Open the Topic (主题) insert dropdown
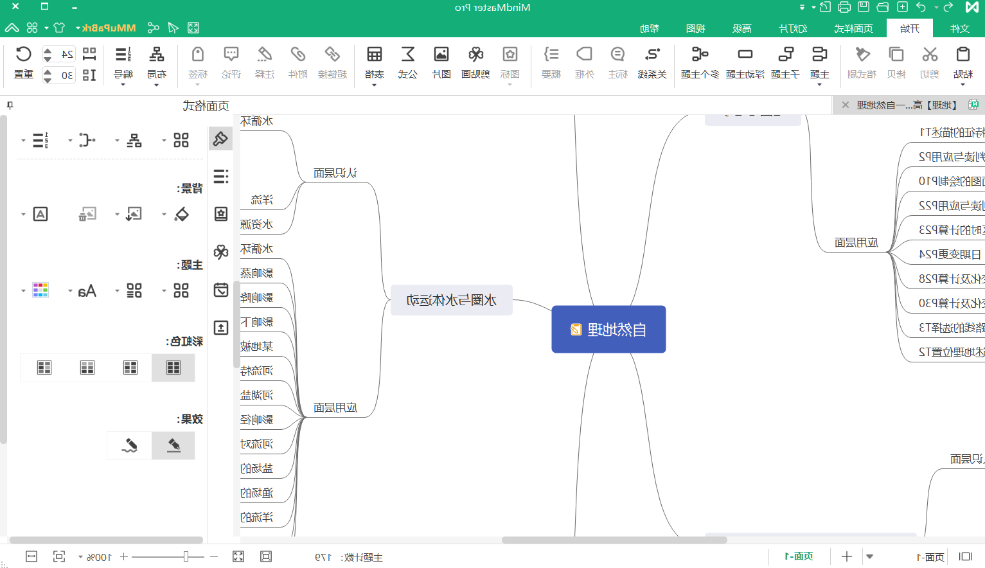The image size is (985, 568). pyautogui.click(x=819, y=84)
